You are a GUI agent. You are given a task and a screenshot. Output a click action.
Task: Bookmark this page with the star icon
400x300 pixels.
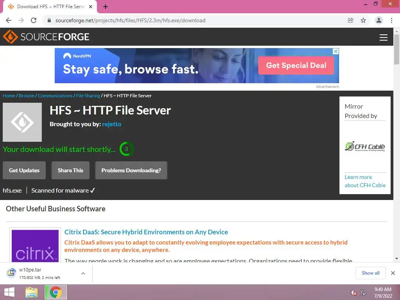point(363,20)
